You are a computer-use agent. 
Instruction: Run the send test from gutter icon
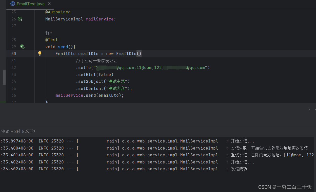coord(22,47)
